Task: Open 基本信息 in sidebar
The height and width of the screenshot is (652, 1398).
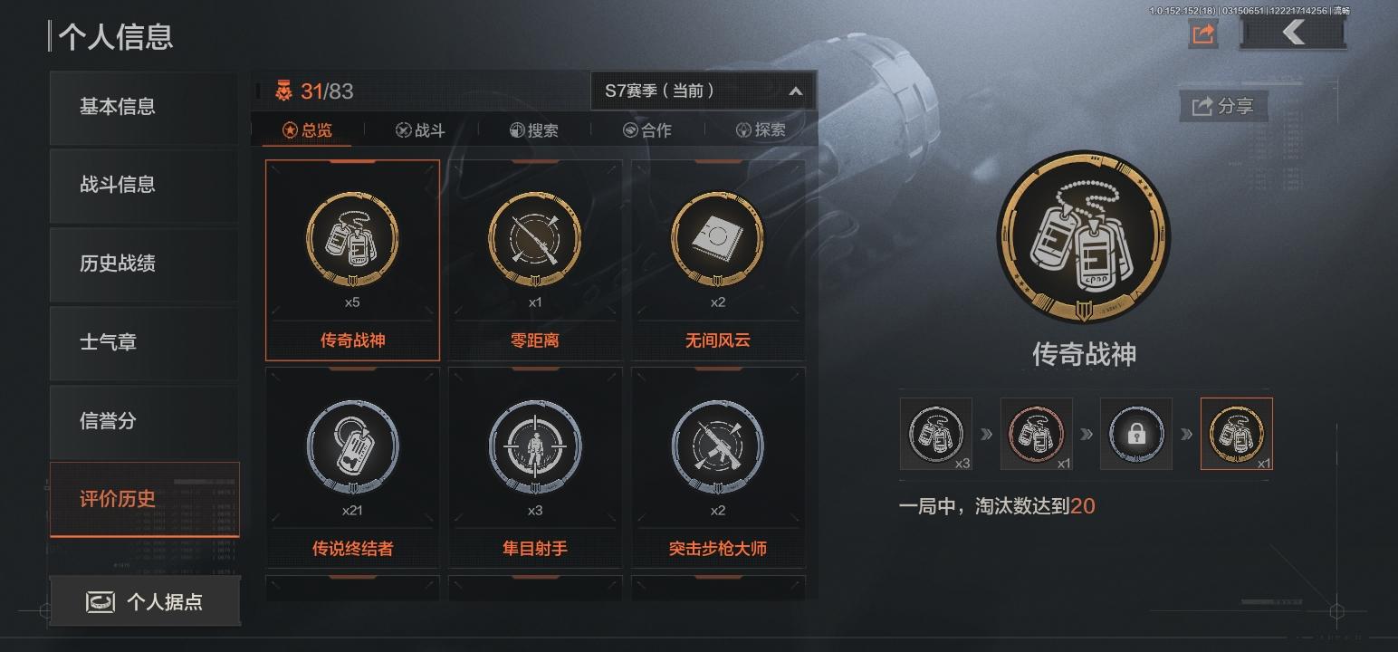Action: 145,107
